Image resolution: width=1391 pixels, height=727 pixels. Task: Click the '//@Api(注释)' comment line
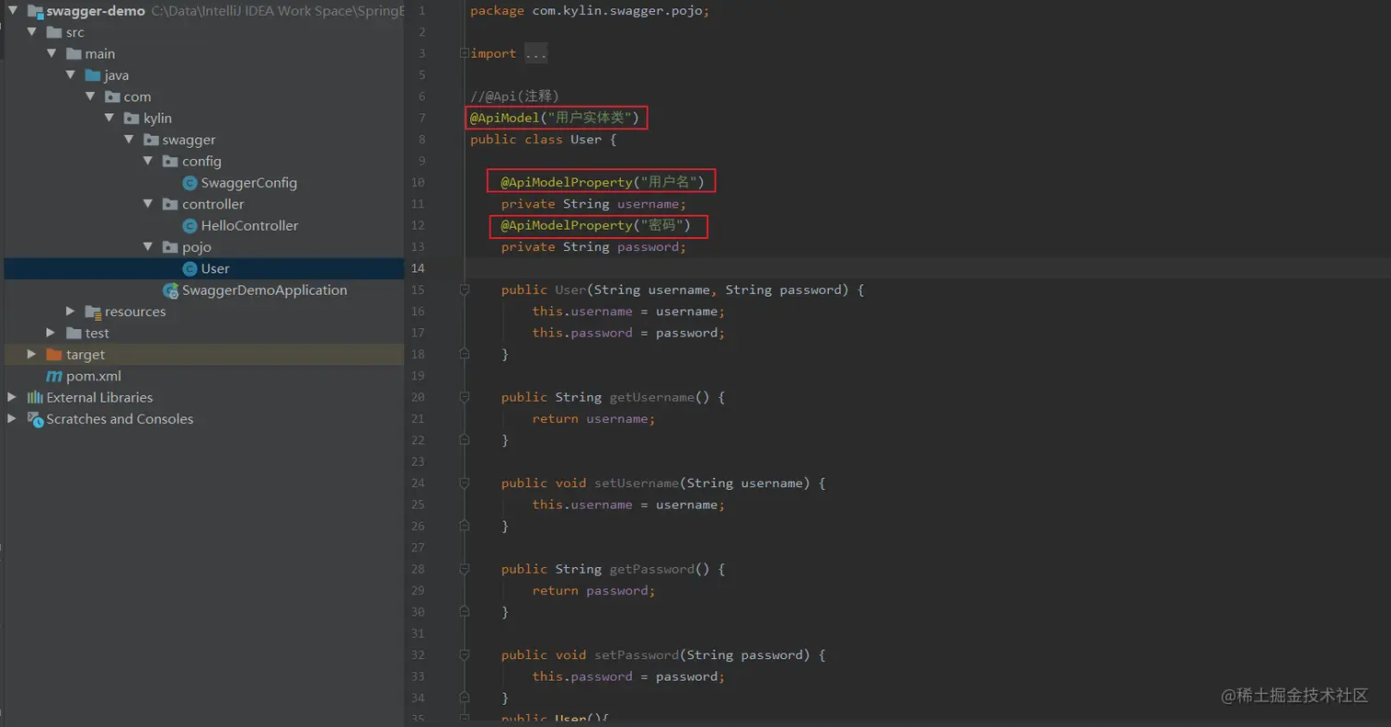pos(514,97)
